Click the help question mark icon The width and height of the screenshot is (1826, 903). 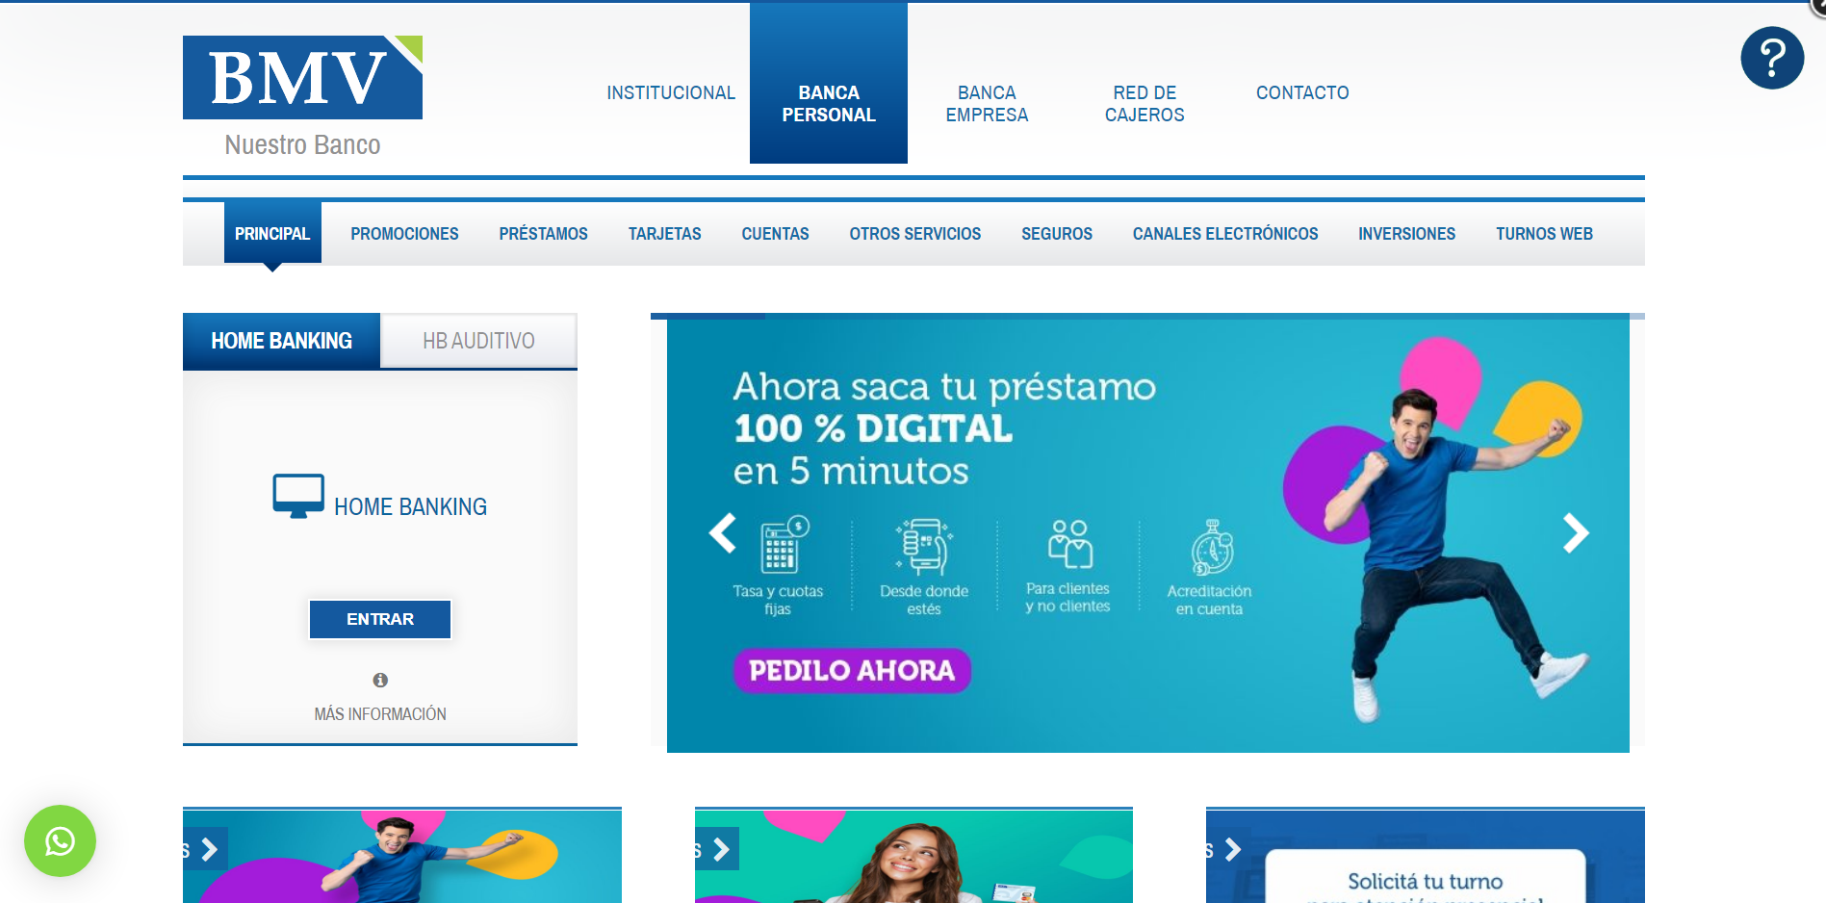coord(1772,58)
